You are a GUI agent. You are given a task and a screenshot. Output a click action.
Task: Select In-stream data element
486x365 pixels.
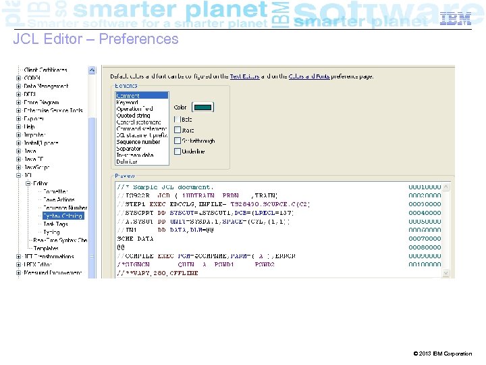point(142,155)
